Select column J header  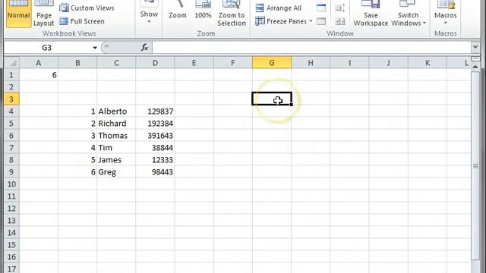tap(388, 63)
